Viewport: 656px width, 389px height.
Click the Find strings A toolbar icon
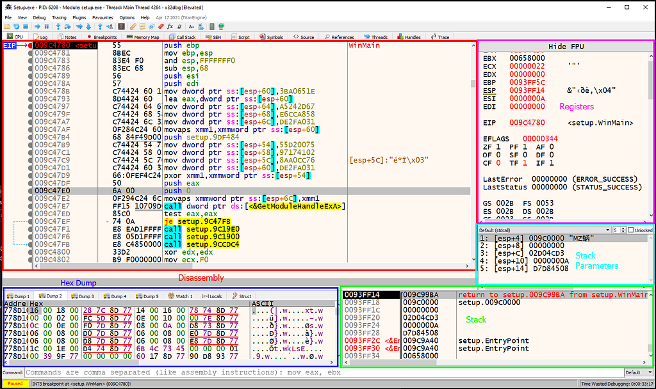191,26
